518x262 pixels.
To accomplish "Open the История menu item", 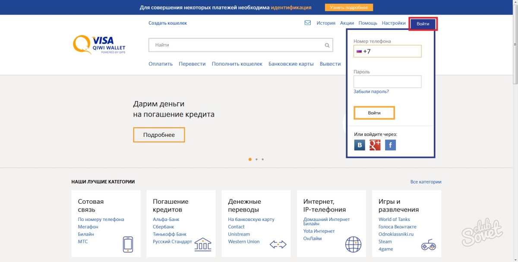I will [326, 23].
